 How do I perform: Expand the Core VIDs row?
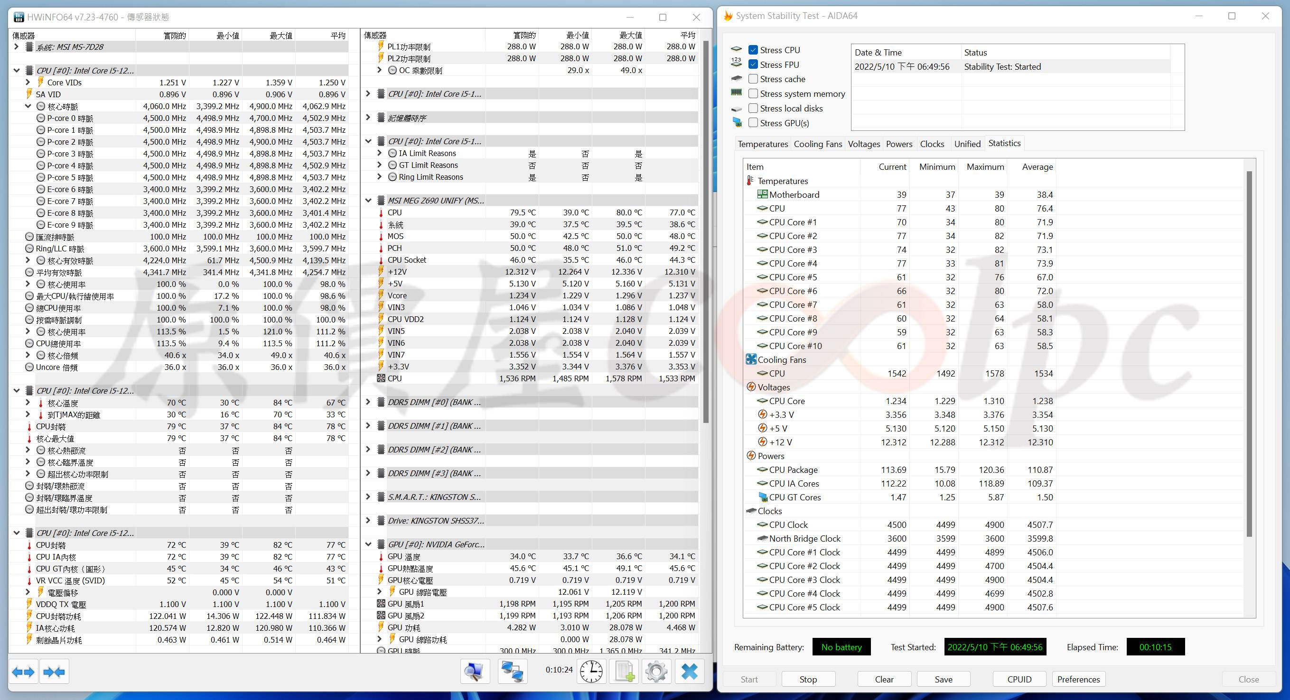click(28, 82)
